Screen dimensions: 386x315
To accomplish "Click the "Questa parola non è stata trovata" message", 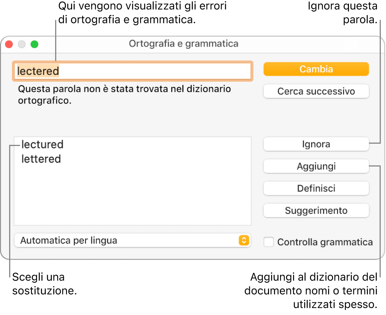I will pyautogui.click(x=124, y=95).
